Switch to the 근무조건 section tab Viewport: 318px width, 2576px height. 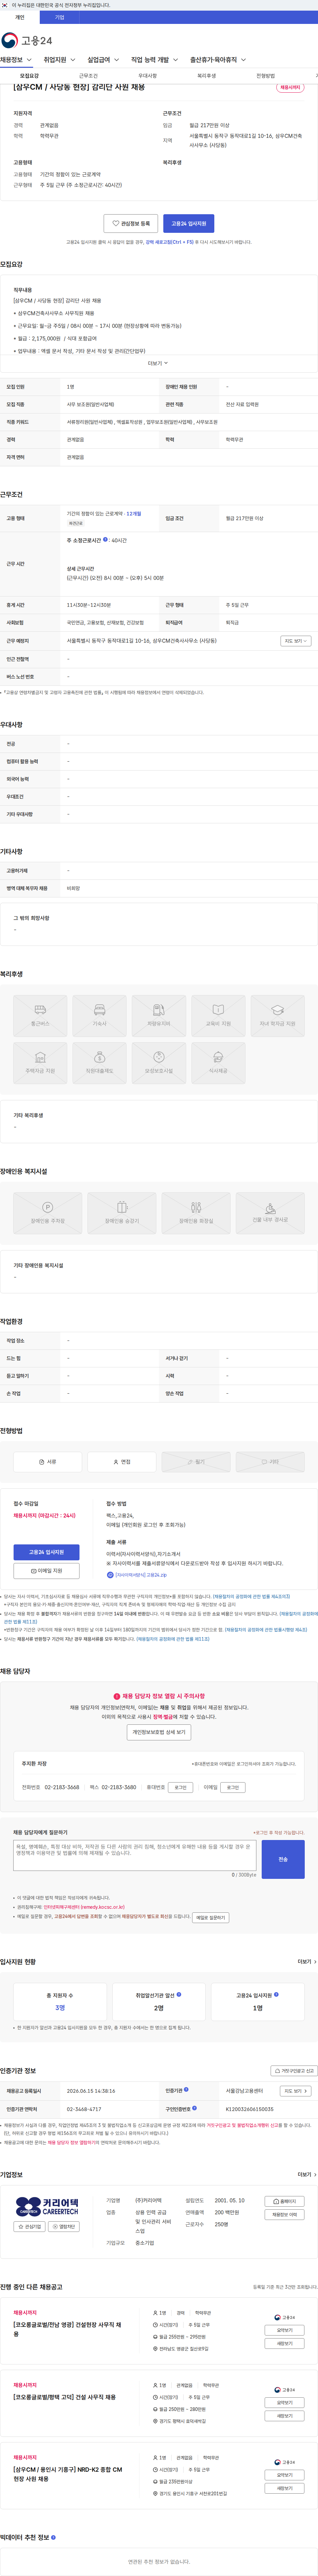(x=89, y=76)
